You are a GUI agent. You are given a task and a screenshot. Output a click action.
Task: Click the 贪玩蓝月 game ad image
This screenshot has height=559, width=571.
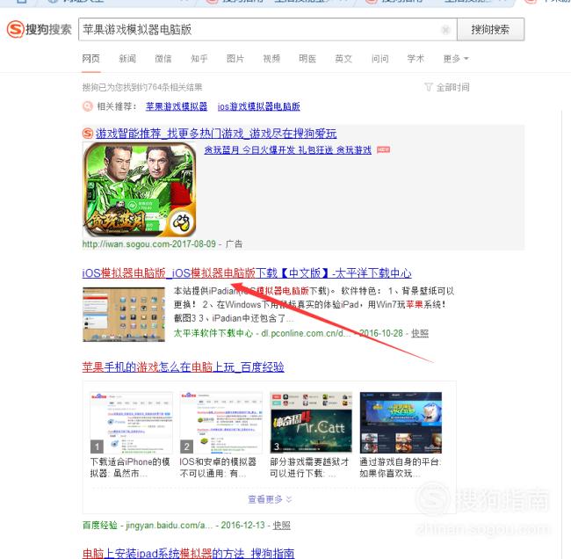pyautogui.click(x=140, y=190)
